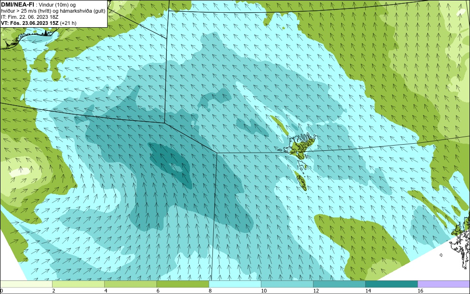Screen dimensions: 470x294
Task: Click the 'DMI/NEA-FI' title text
Action: 17,5
